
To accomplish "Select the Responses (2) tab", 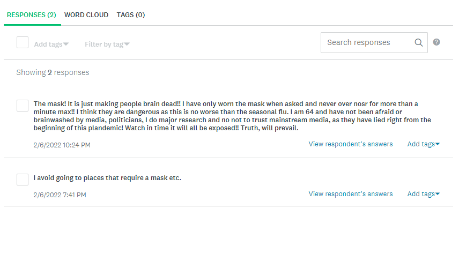I will tap(31, 15).
